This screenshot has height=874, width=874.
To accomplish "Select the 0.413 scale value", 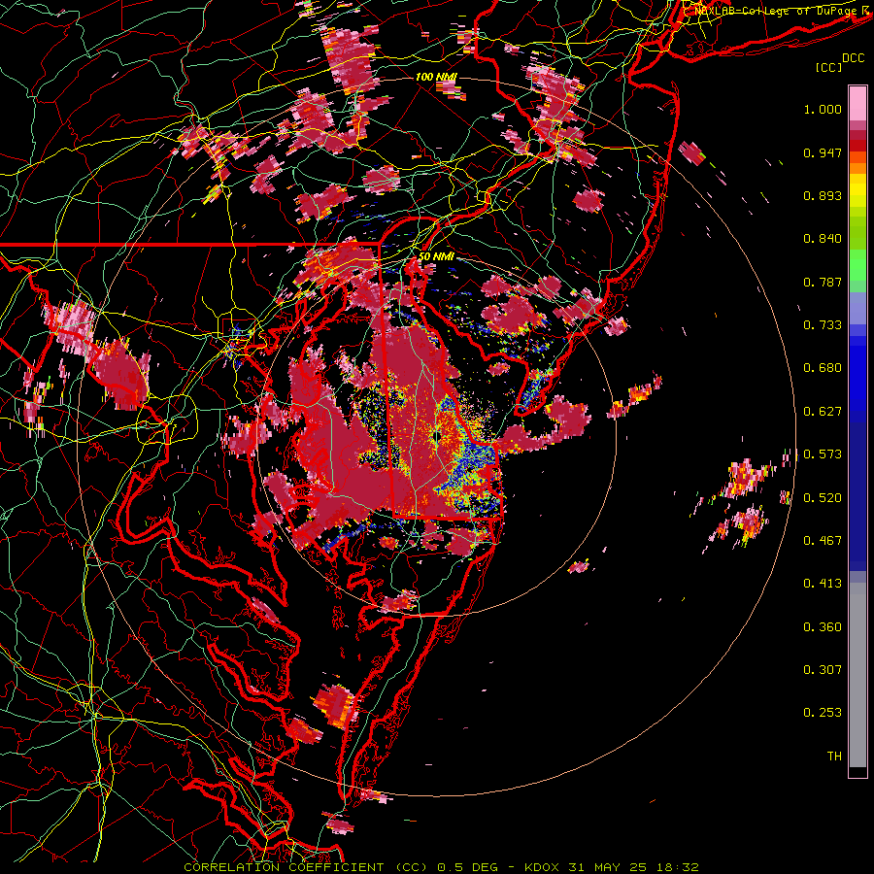I will click(823, 584).
